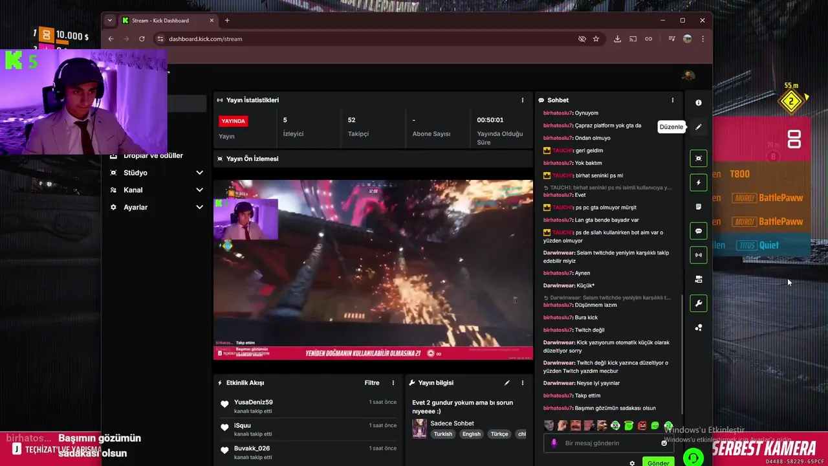Click the link icon in Chrome toolbar
828x466 pixels.
click(x=648, y=39)
